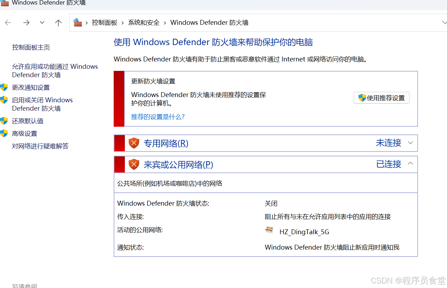Expand breadcrumb chevron before 控制面板

[x=86, y=23]
